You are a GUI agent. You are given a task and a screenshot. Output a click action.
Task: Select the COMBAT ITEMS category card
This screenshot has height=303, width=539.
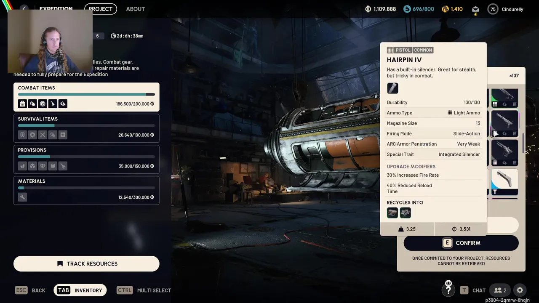[x=86, y=97]
